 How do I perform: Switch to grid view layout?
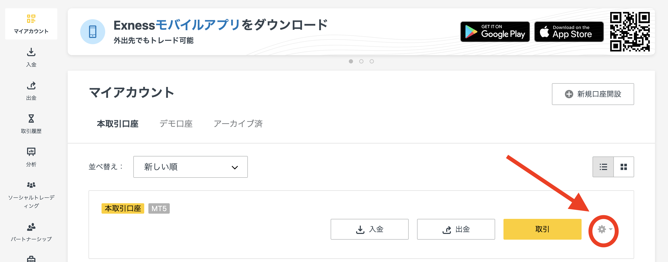pyautogui.click(x=624, y=167)
